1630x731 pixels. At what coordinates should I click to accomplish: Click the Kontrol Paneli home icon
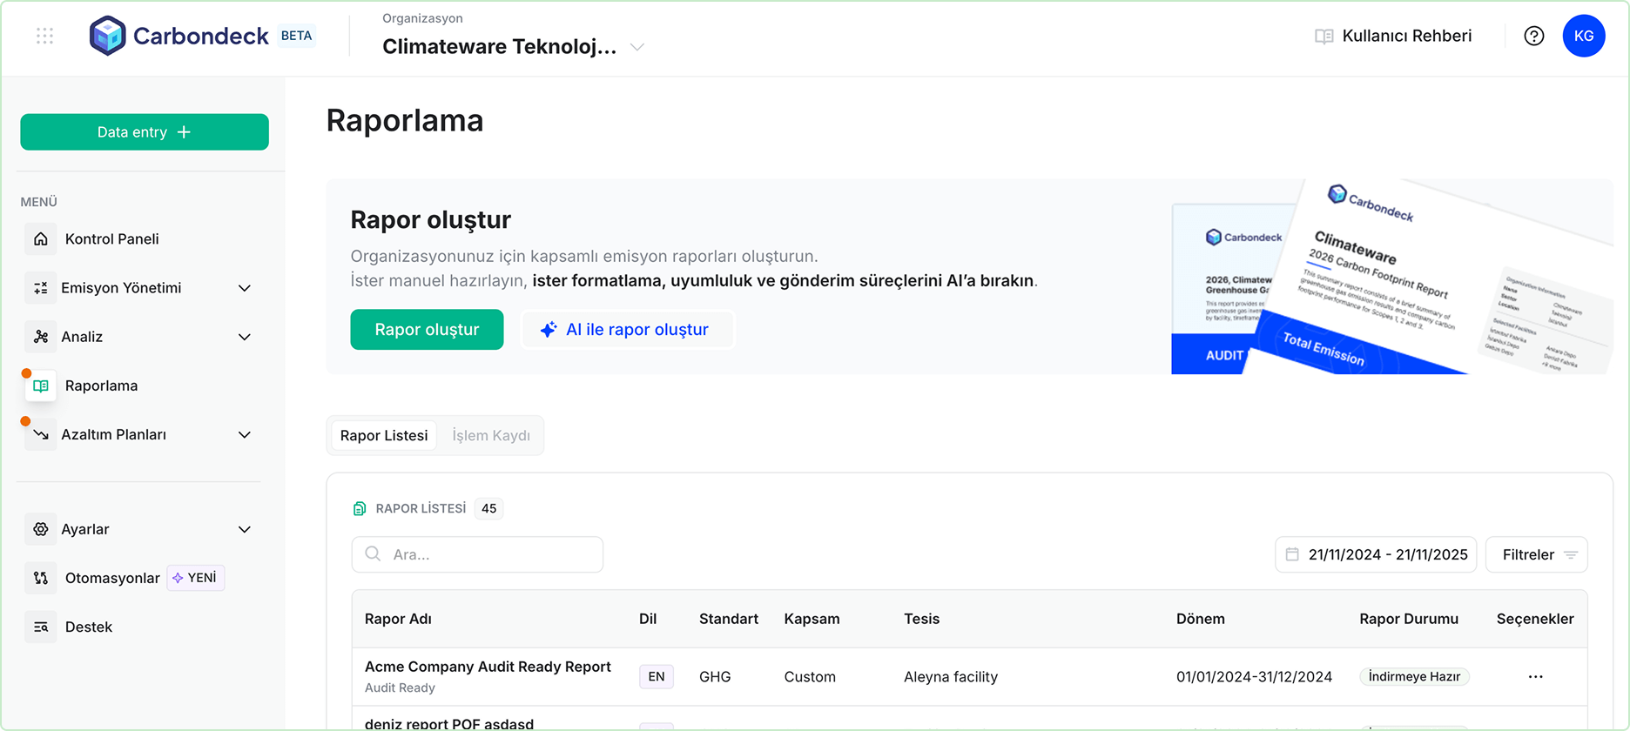pyautogui.click(x=41, y=239)
